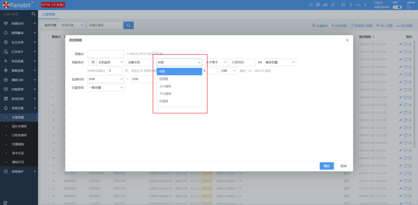The image size is (418, 205).
Task: Tick the checkbox for policy row 9
Action: tap(47, 105)
